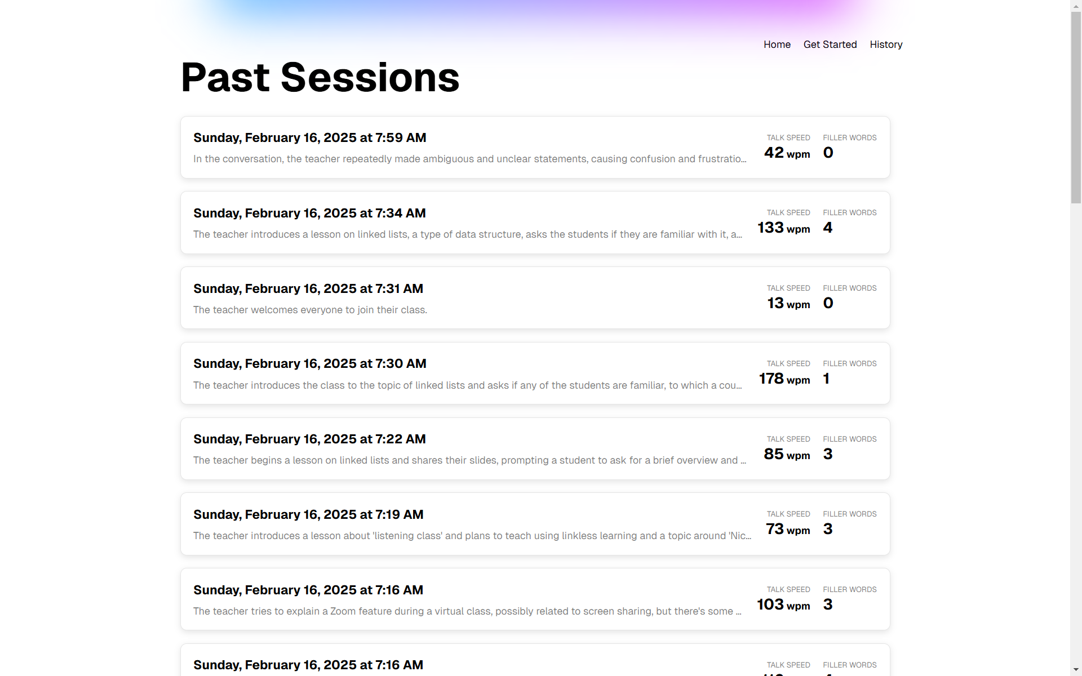The image size is (1082, 676).
Task: Open the 7:31 AM session title
Action: [308, 288]
